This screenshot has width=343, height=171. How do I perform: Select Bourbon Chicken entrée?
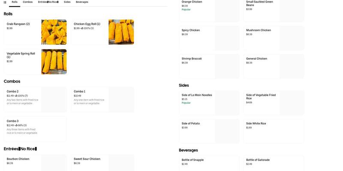35,163
